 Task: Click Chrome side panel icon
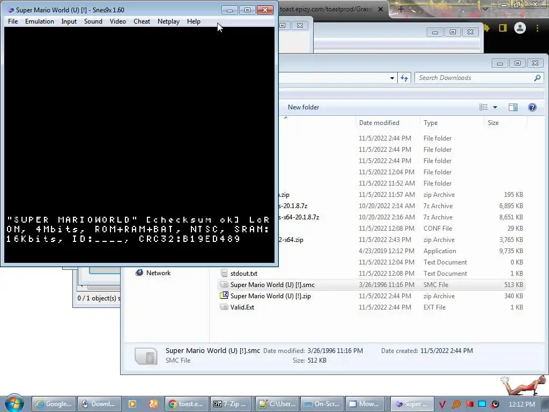[503, 28]
